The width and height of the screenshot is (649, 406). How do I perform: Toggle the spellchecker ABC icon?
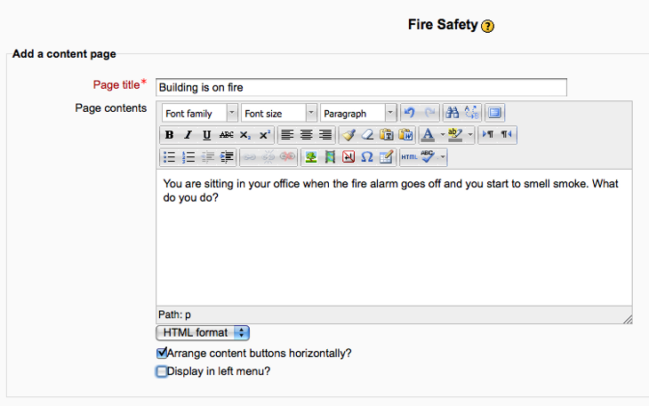pos(428,157)
